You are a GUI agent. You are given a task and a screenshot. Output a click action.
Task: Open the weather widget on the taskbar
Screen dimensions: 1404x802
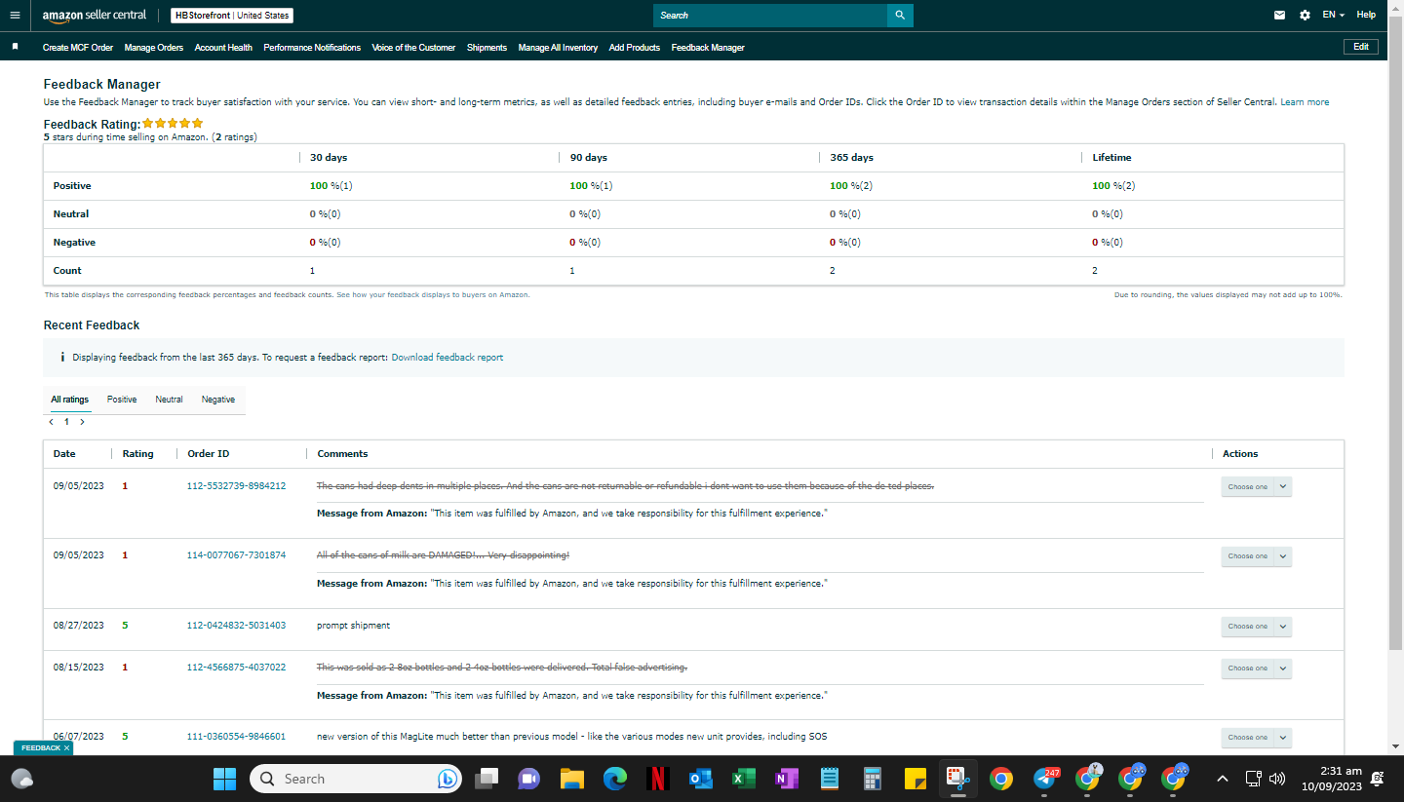[x=22, y=779]
